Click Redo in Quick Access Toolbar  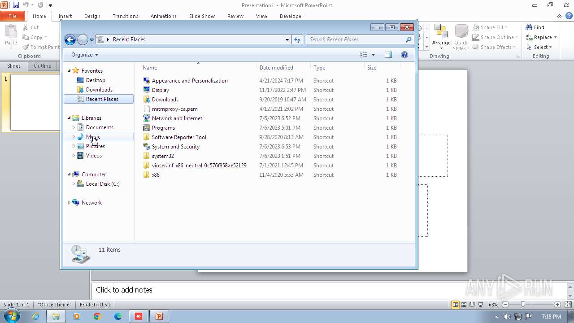click(40, 5)
